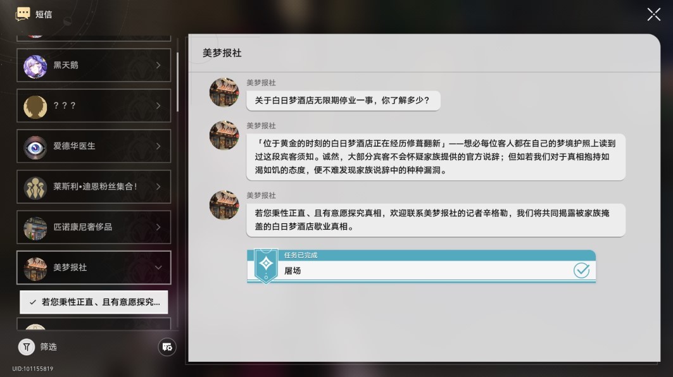Select the 筛选 filter funnel icon
The height and width of the screenshot is (377, 673).
click(x=26, y=347)
